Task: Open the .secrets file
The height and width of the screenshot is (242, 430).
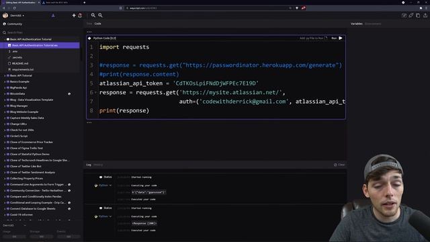Action: [x=17, y=57]
